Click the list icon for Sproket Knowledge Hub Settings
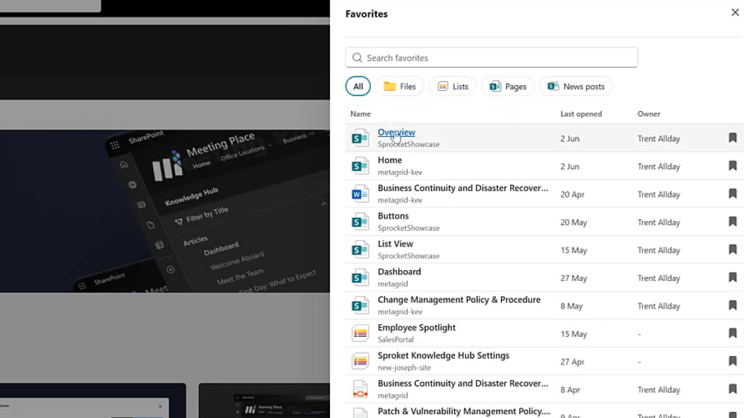Screen dimensions: 744x418 pos(360,361)
